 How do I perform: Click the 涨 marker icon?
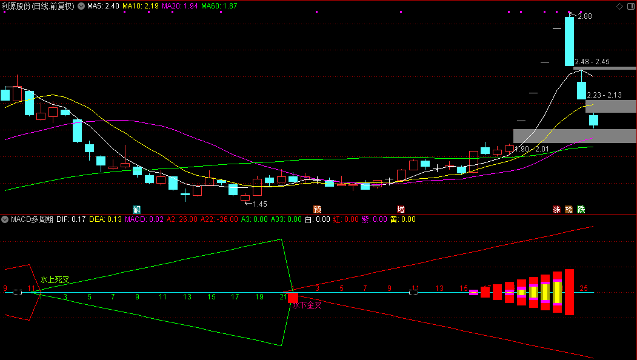pos(556,209)
